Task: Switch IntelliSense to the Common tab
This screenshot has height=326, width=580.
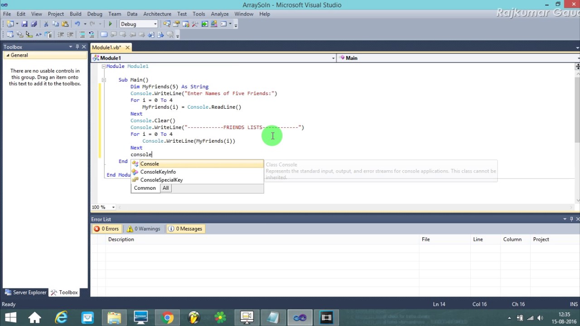Action: click(145, 188)
